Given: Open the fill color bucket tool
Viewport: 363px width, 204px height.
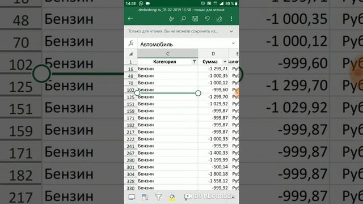Looking at the screenshot, I should click(172, 197).
